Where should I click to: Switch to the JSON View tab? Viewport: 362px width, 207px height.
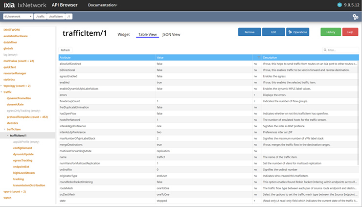point(171,34)
